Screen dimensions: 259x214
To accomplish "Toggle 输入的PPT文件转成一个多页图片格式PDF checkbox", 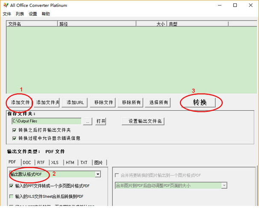I will pyautogui.click(x=12, y=186).
